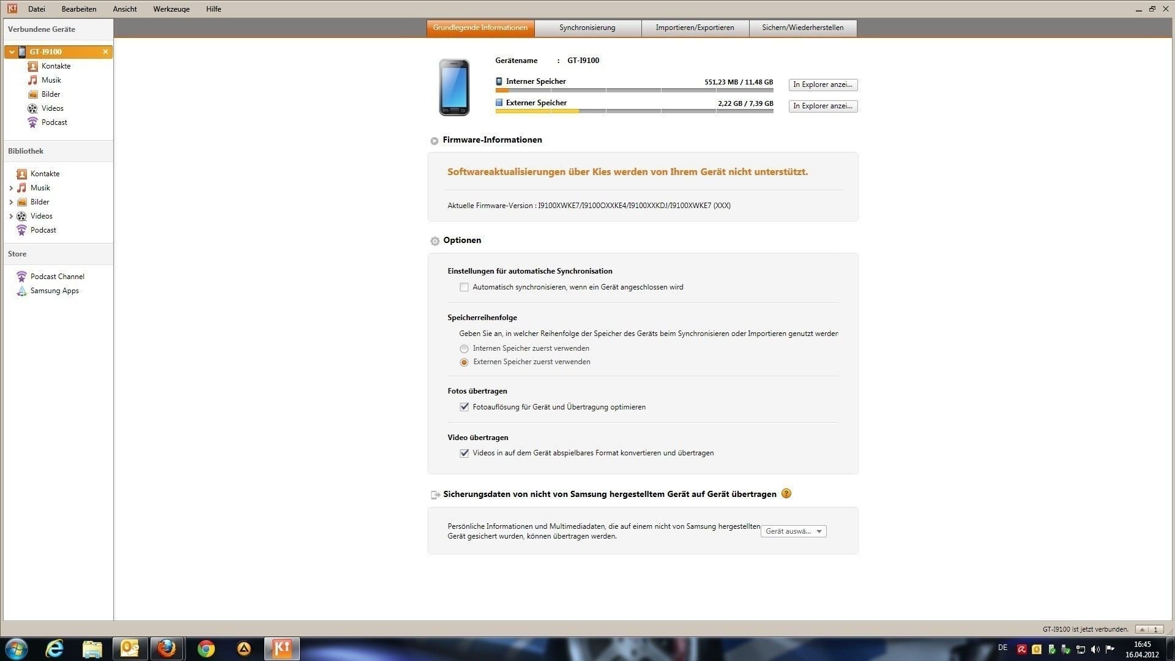The width and height of the screenshot is (1175, 661).
Task: Open Windows Explorer from the taskbar
Action: click(92, 649)
